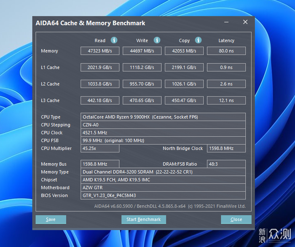
Task: Click the Motherboard value AZW GTR
Action: [x=163, y=188]
